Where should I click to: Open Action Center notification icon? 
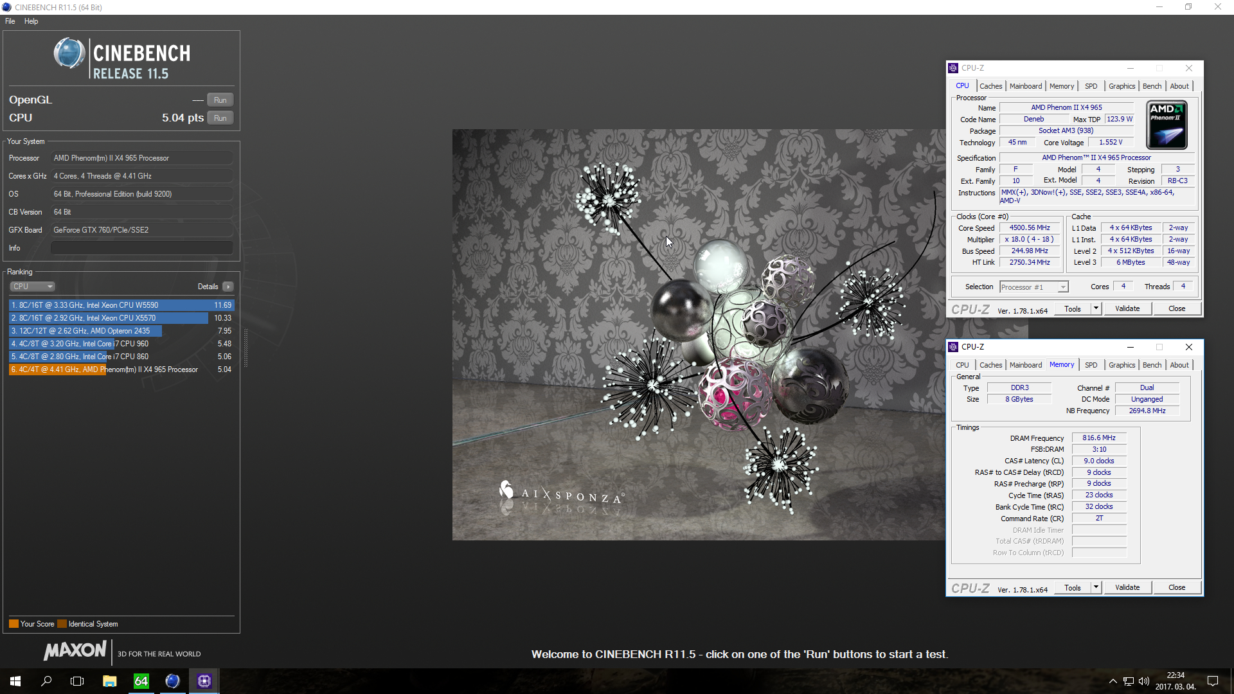click(1213, 681)
